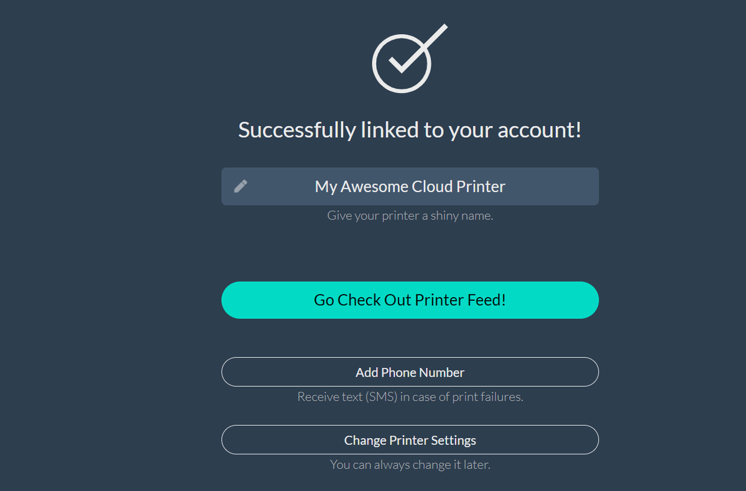Viewport: 746px width, 491px height.
Task: Open Change Printer Settings
Action: [410, 440]
